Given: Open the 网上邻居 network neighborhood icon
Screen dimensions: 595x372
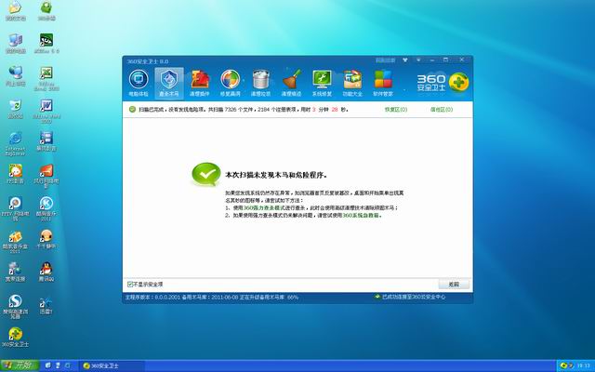Looking at the screenshot, I should pyautogui.click(x=16, y=76).
